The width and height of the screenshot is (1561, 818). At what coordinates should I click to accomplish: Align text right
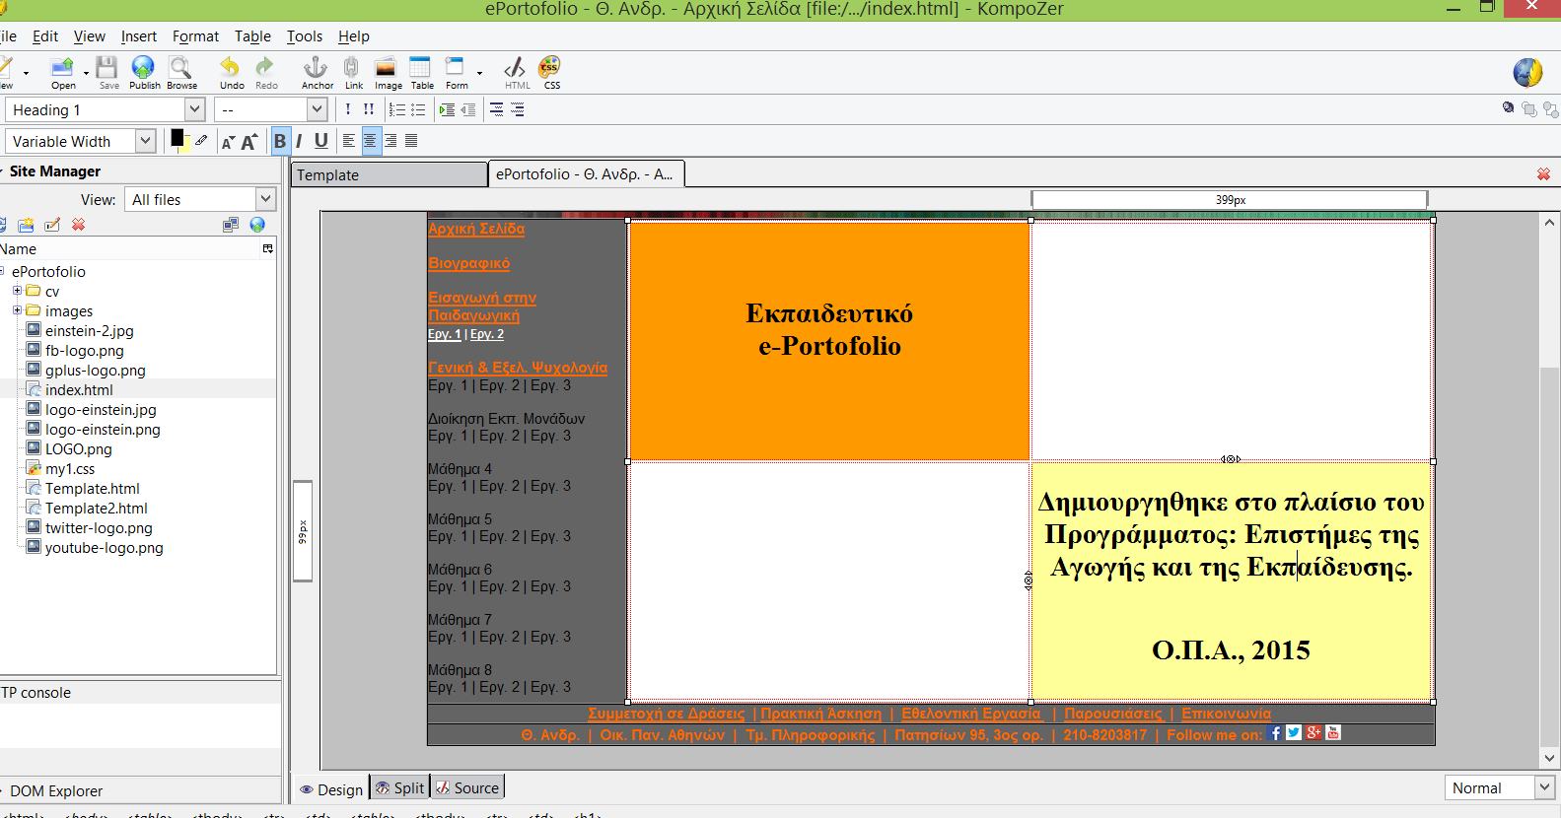tap(391, 141)
